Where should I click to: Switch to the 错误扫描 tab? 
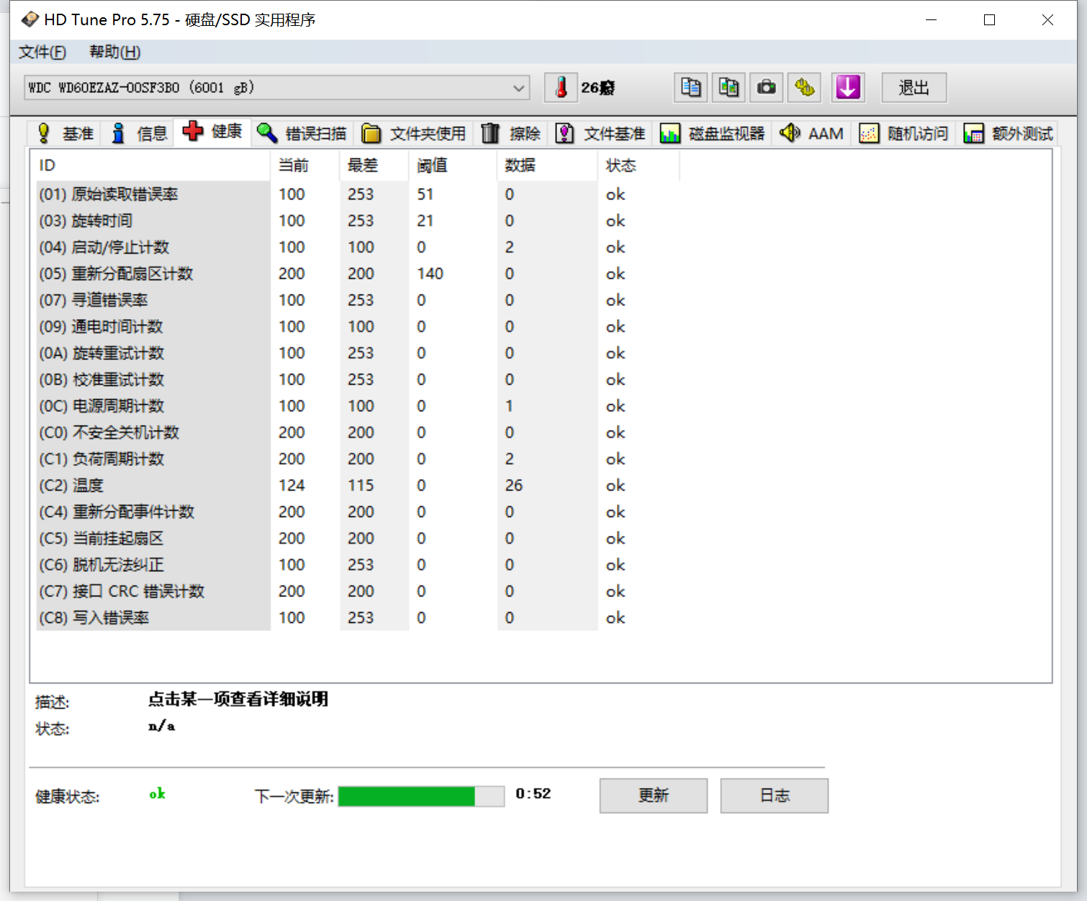tap(302, 133)
